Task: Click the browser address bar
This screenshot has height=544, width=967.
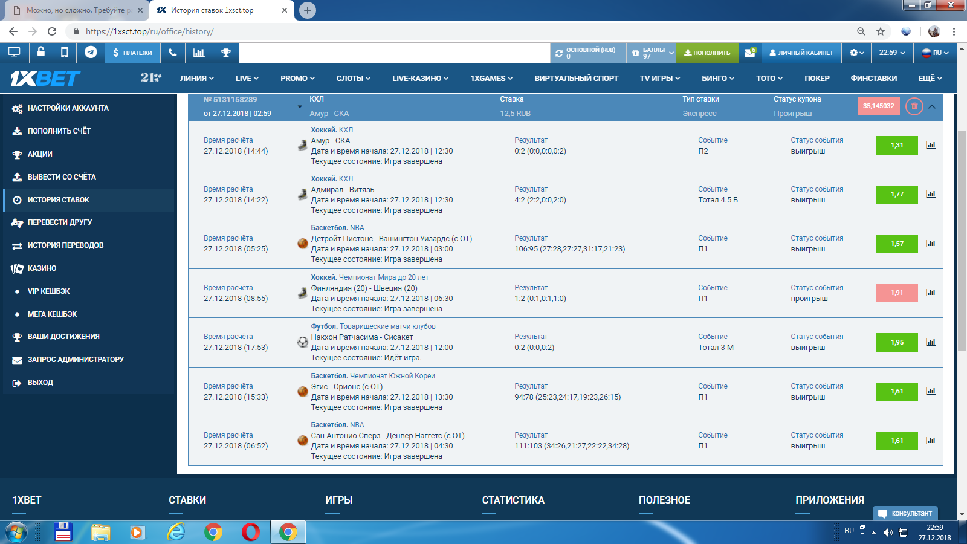Action: [459, 31]
